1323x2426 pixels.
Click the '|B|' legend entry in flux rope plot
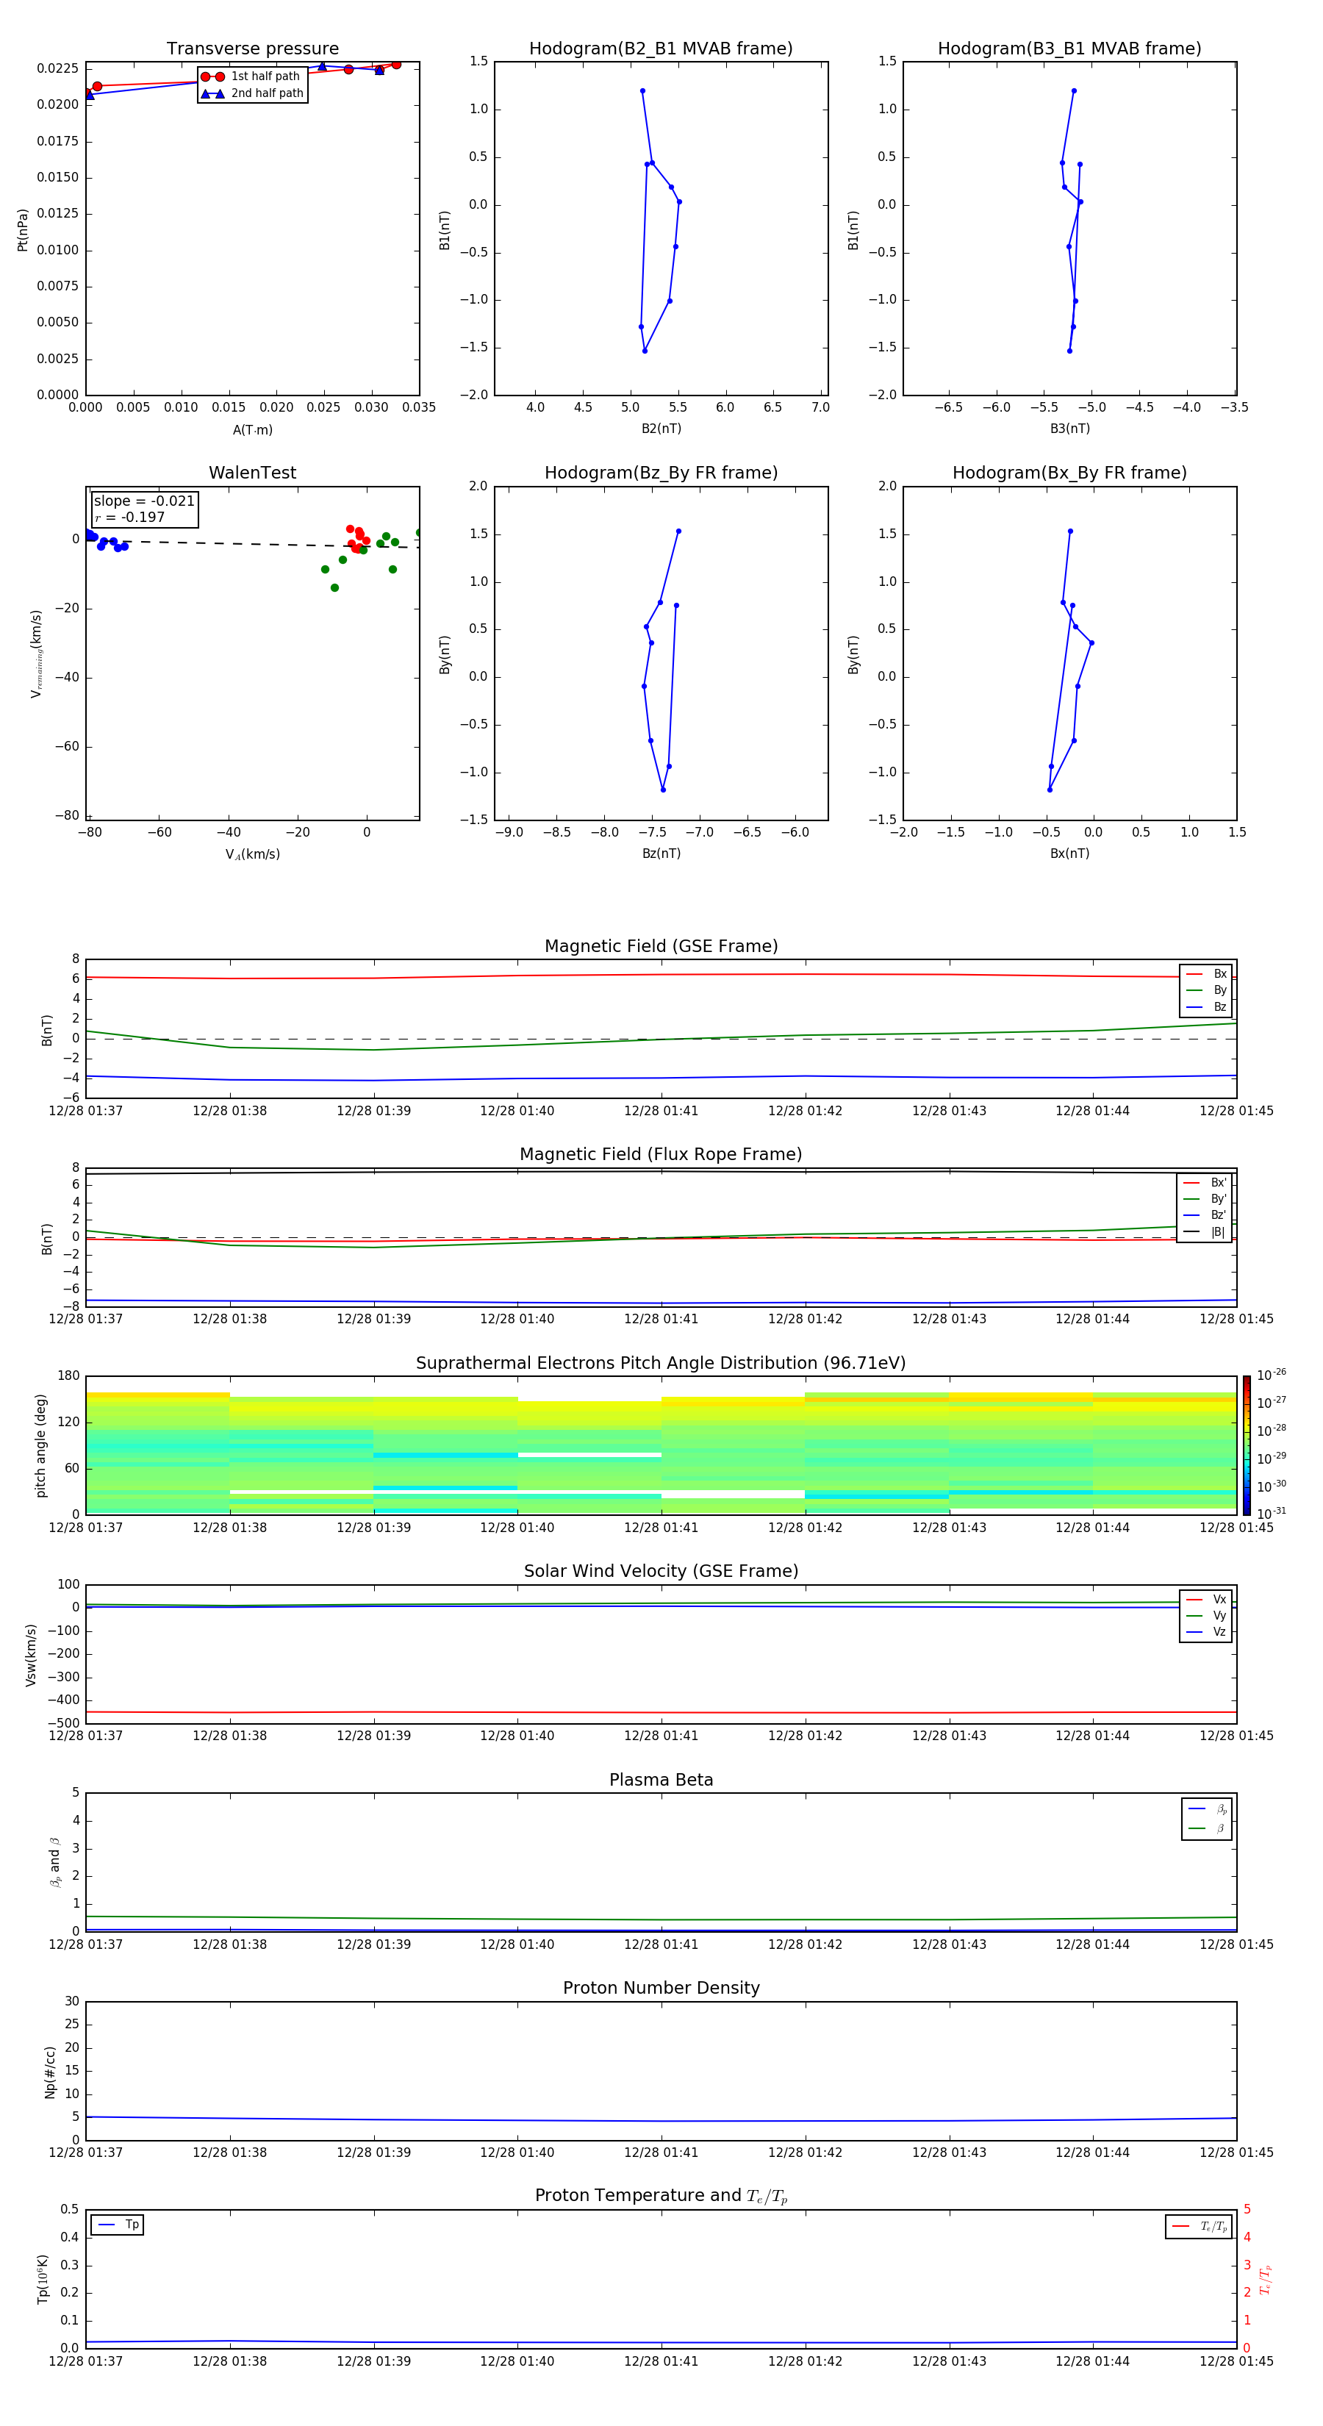pyautogui.click(x=1205, y=1232)
